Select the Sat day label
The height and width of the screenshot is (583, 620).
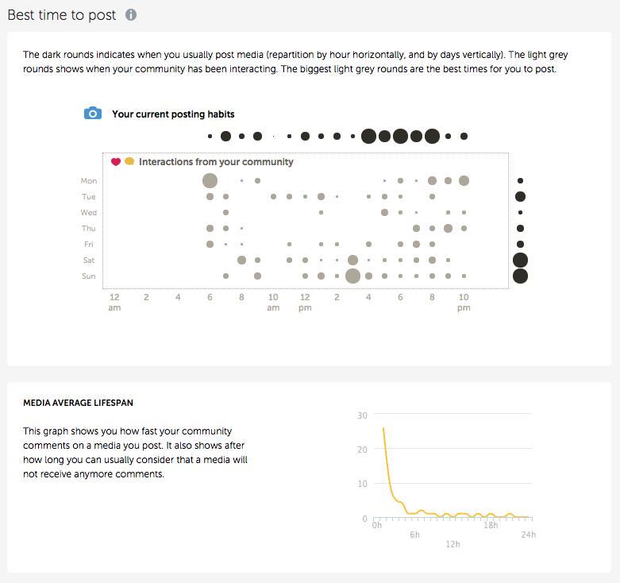[x=89, y=261]
